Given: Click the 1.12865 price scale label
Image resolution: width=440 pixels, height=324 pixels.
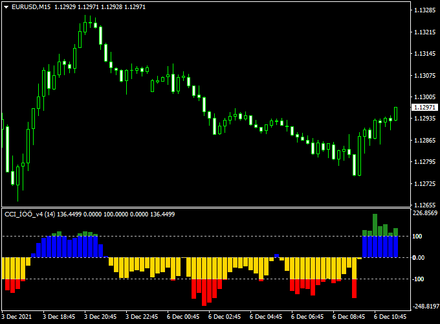Looking at the screenshot, I should [425, 140].
